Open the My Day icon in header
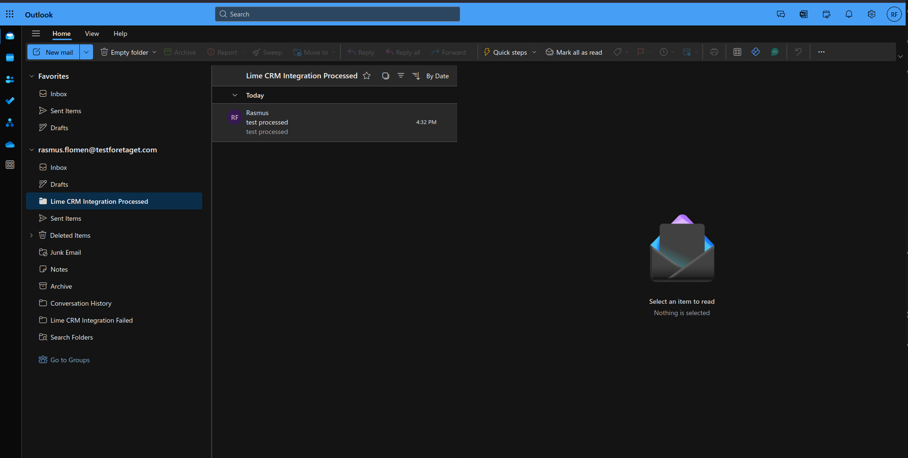This screenshot has width=908, height=458. [826, 14]
